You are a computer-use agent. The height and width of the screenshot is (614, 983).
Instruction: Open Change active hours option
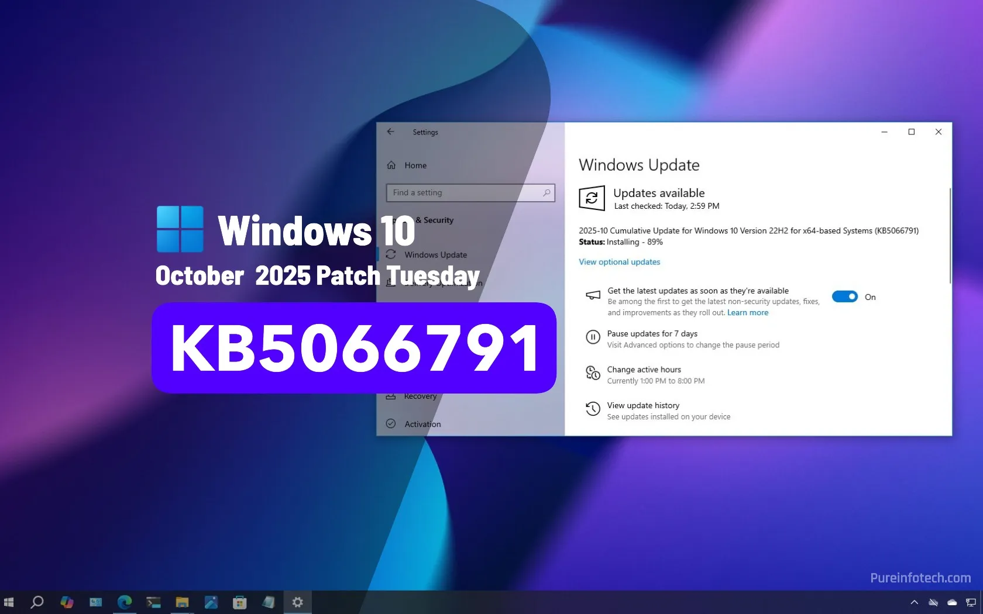pos(644,370)
